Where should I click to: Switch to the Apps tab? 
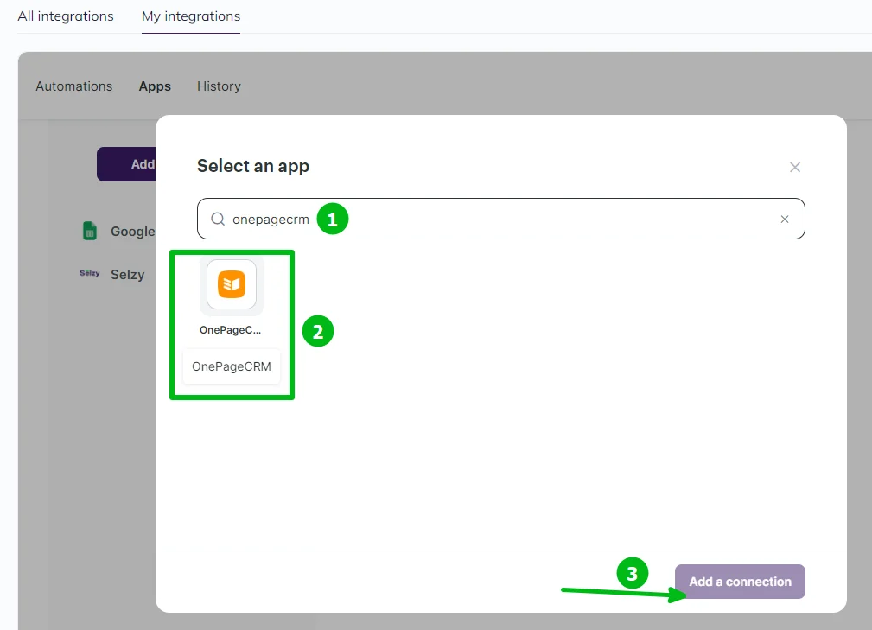tap(155, 86)
